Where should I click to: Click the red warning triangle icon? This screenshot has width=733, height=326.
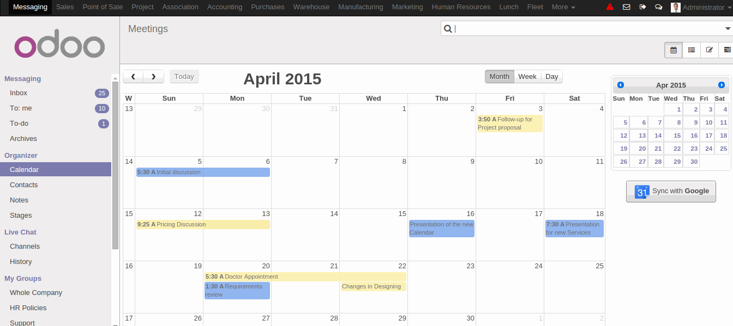click(x=610, y=7)
